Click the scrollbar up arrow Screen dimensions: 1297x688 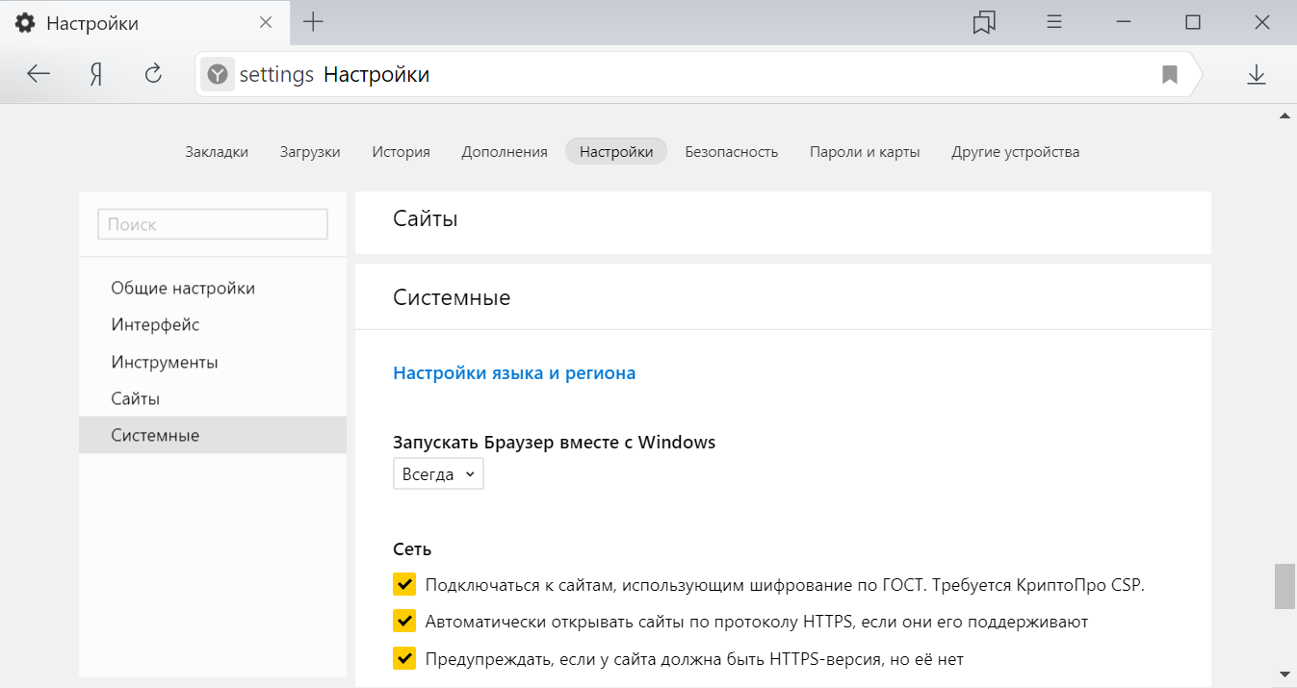pos(1284,115)
